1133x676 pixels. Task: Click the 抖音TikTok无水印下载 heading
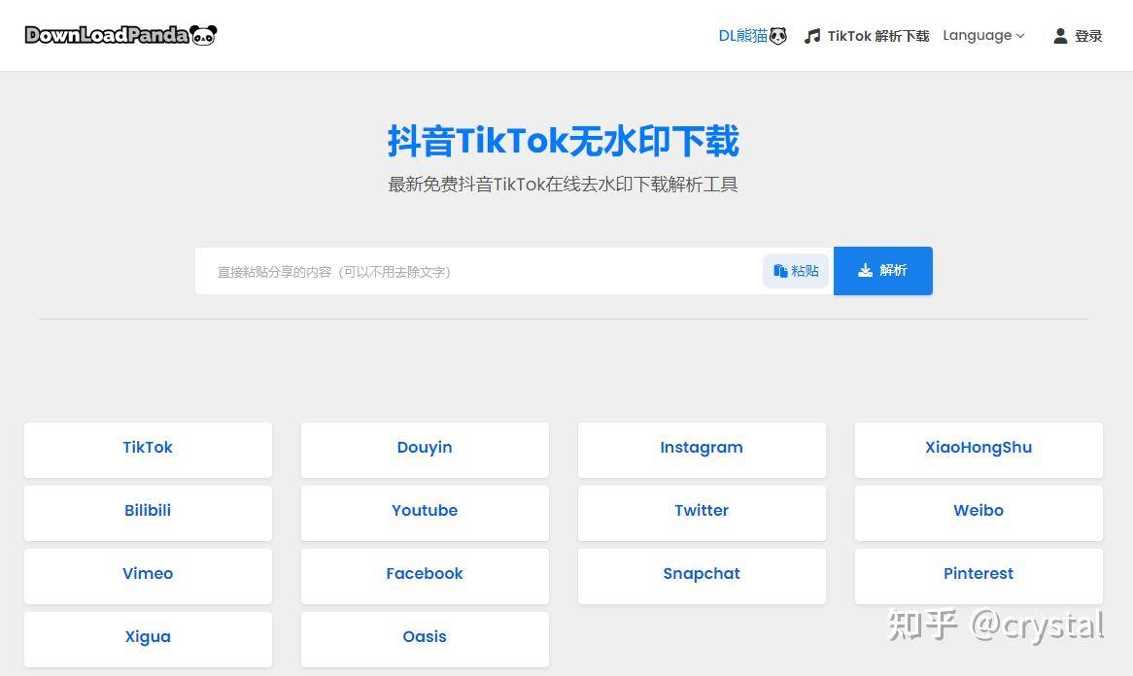563,141
